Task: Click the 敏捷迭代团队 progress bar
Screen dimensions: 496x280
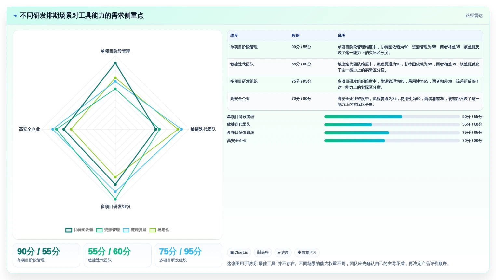Action: 392,125
